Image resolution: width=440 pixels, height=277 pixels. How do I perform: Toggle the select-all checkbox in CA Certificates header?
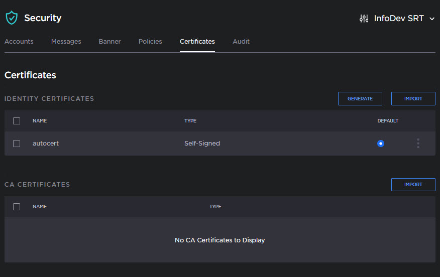17,207
